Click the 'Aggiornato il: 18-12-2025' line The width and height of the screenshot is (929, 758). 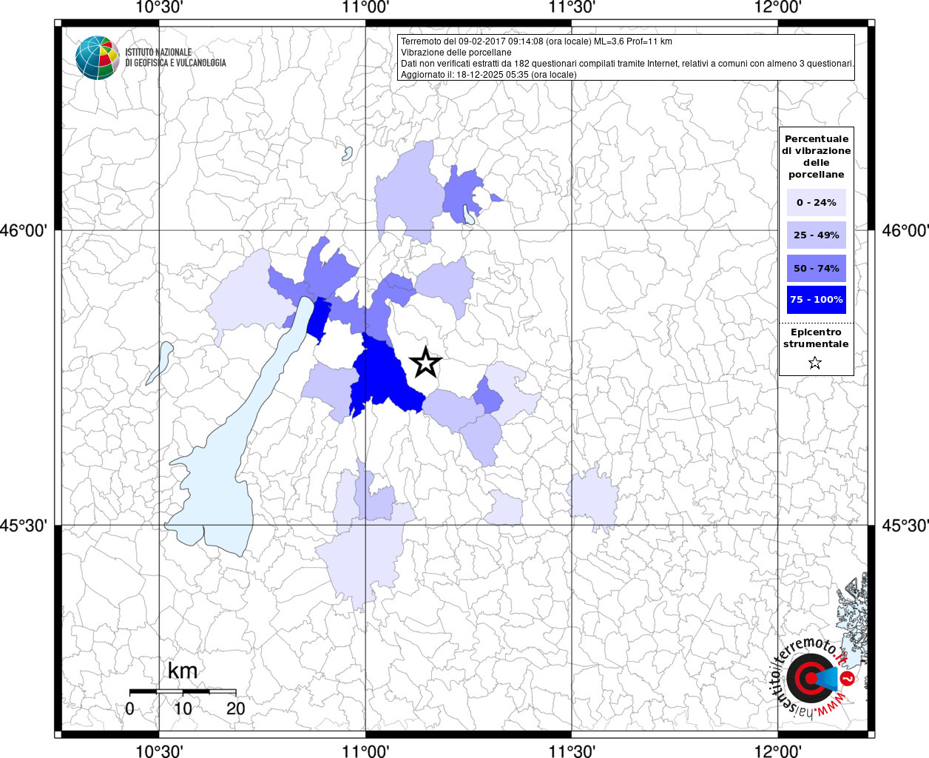click(488, 75)
